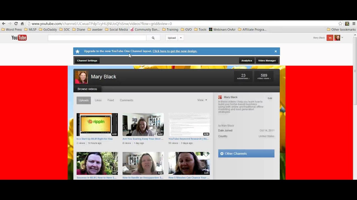Open the Affiliate Progra... bookmark folder
357x200 pixels.
click(252, 29)
